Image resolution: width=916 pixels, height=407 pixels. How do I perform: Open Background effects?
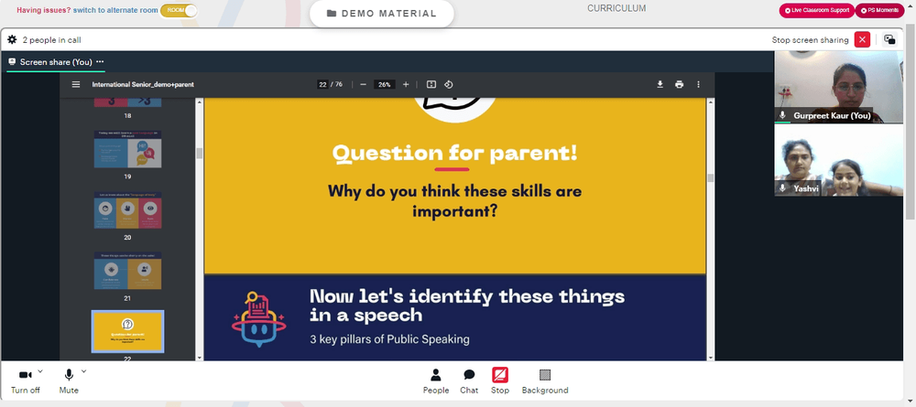(x=545, y=381)
